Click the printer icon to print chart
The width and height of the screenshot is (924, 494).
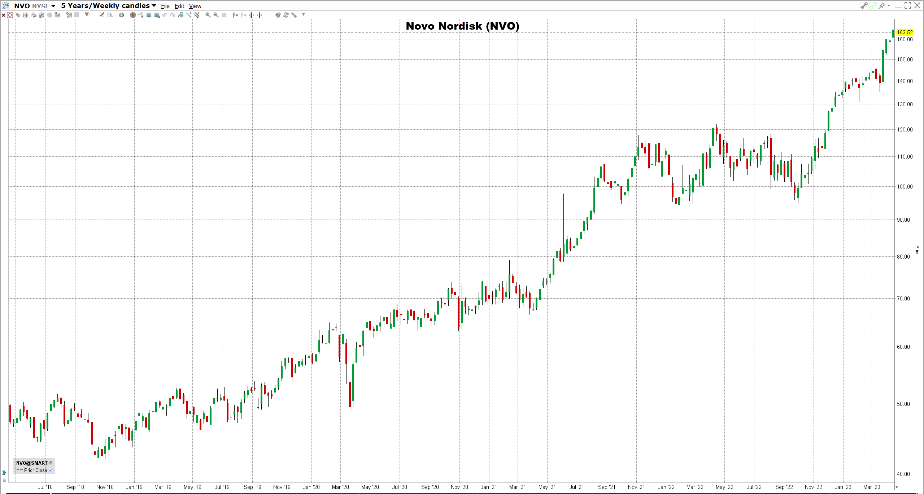[34, 15]
